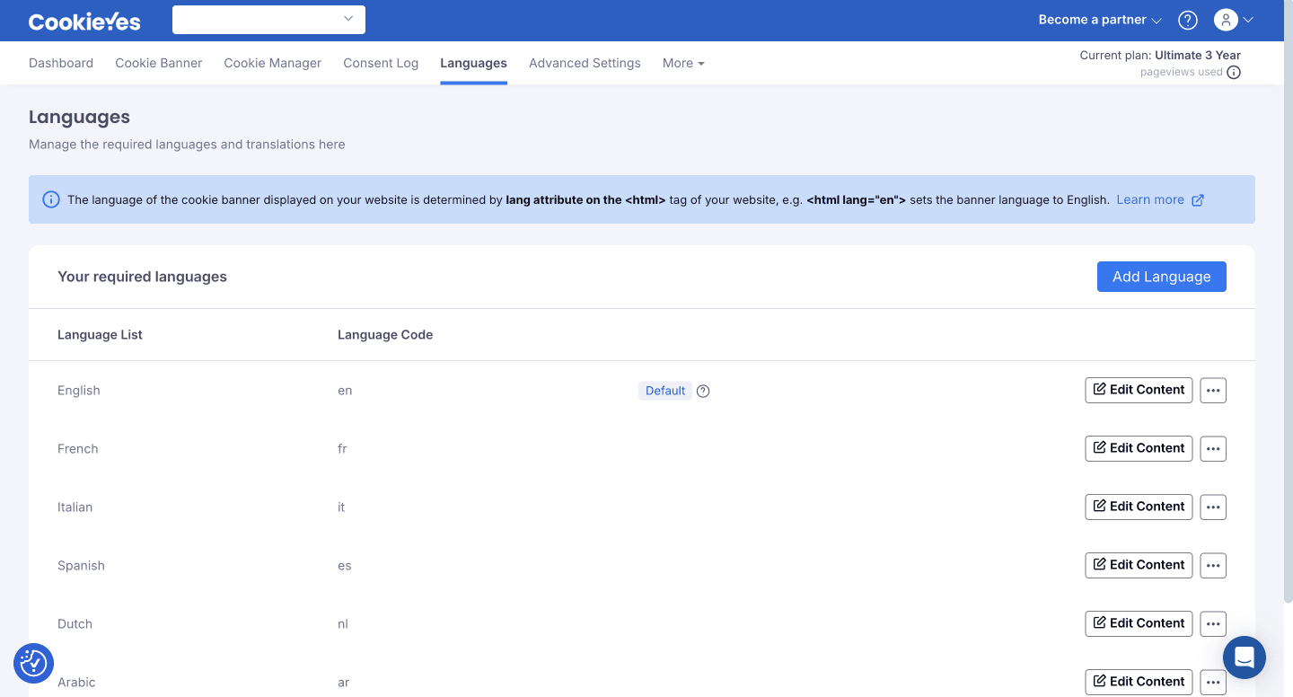Expand Become a partner menu

(1100, 20)
